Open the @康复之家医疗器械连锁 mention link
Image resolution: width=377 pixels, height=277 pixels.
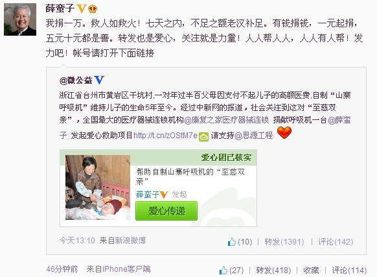pos(226,120)
